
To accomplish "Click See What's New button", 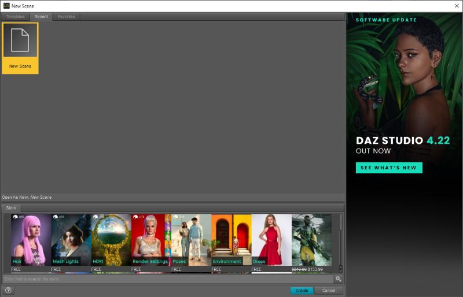I will (389, 168).
